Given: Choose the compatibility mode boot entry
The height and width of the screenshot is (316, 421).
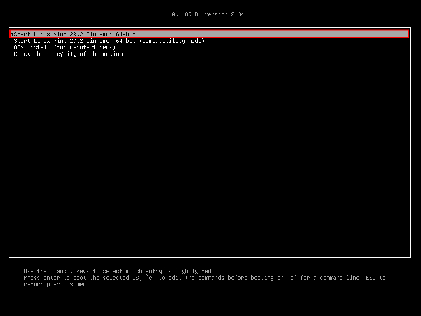Looking at the screenshot, I should click(x=109, y=41).
